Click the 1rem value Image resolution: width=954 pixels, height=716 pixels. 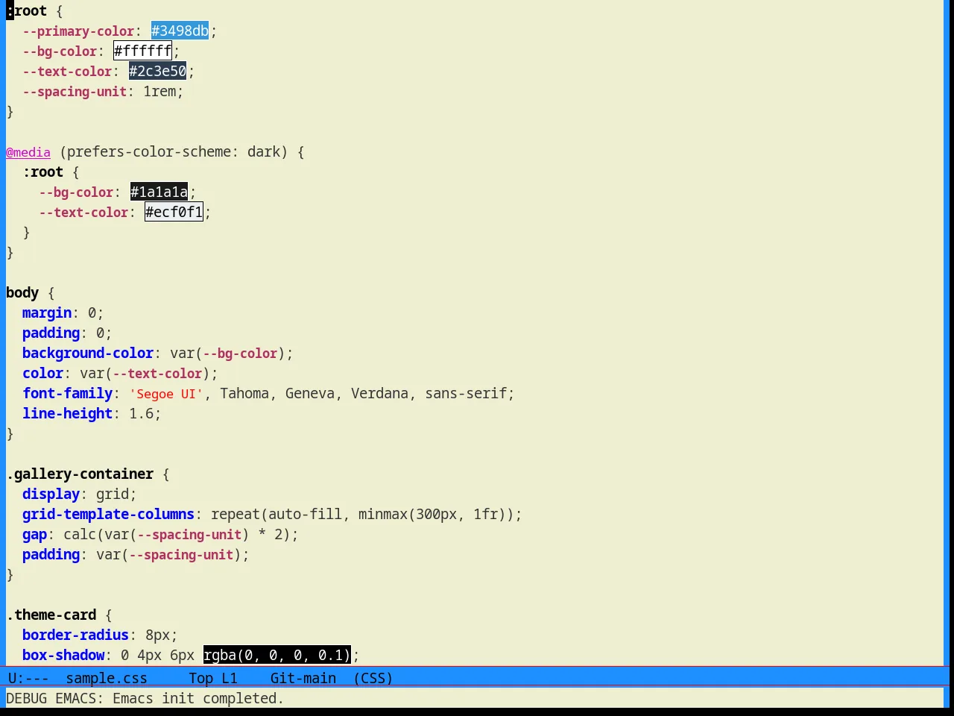[x=160, y=91]
